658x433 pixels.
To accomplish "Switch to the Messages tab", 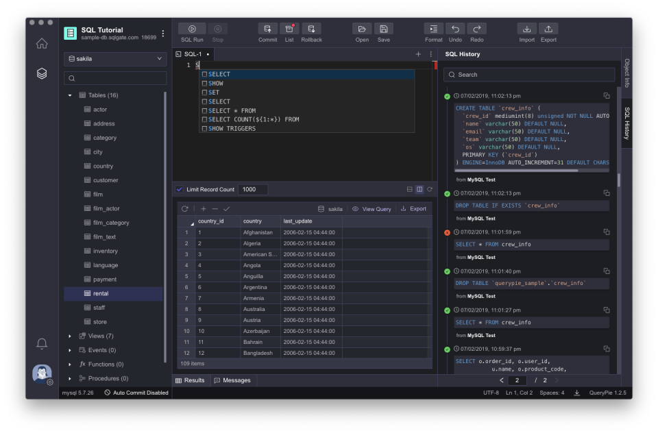I will [236, 380].
